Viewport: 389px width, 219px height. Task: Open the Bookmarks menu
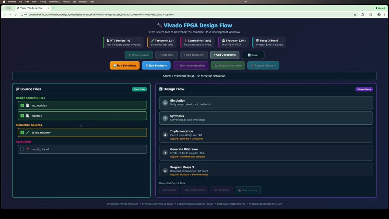click(x=54, y=2)
